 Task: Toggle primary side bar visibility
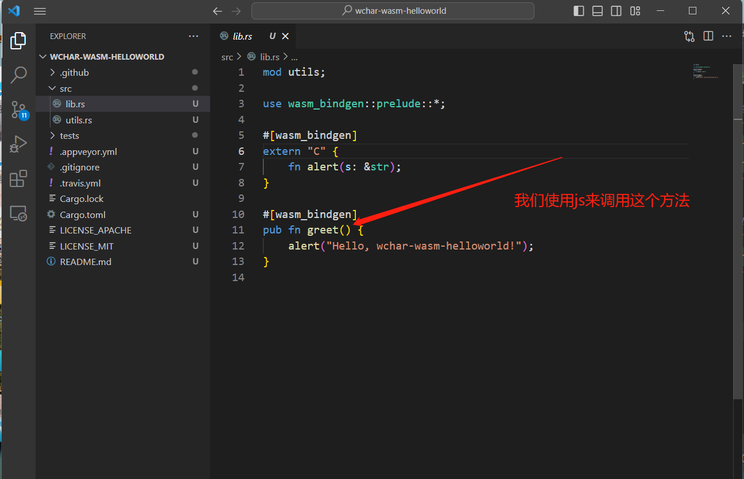[579, 11]
